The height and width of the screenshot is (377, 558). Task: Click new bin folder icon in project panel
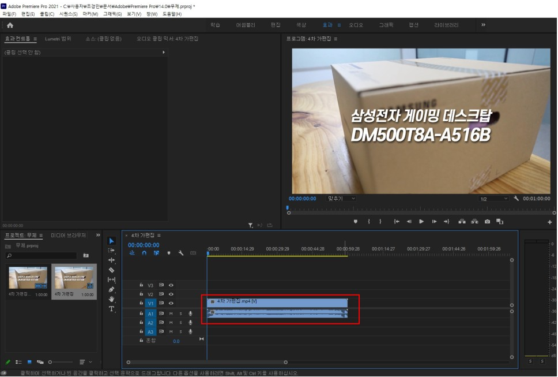pos(86,256)
